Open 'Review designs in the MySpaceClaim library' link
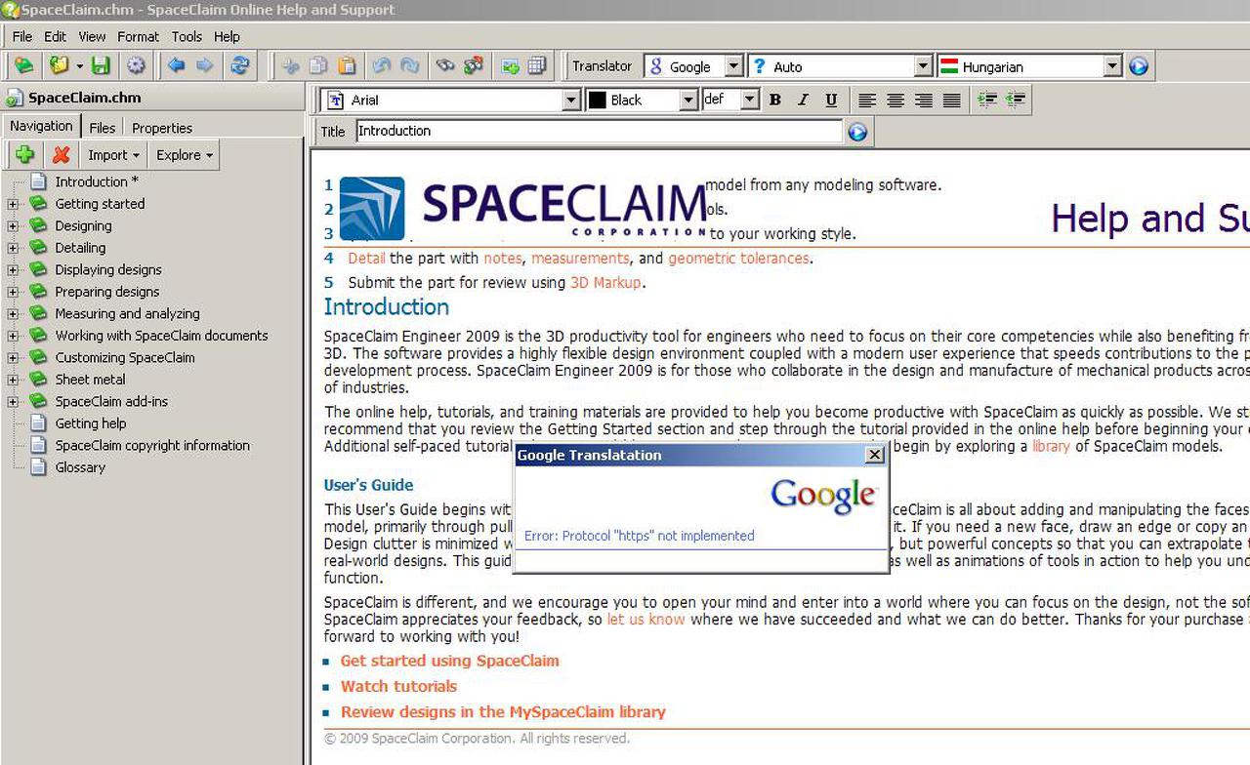 click(x=503, y=711)
